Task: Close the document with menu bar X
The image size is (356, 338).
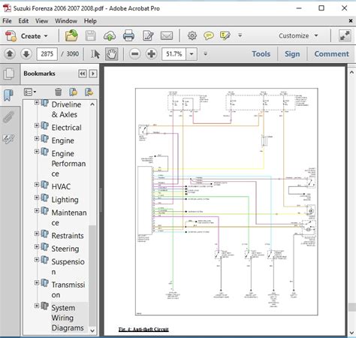Action: coord(351,21)
